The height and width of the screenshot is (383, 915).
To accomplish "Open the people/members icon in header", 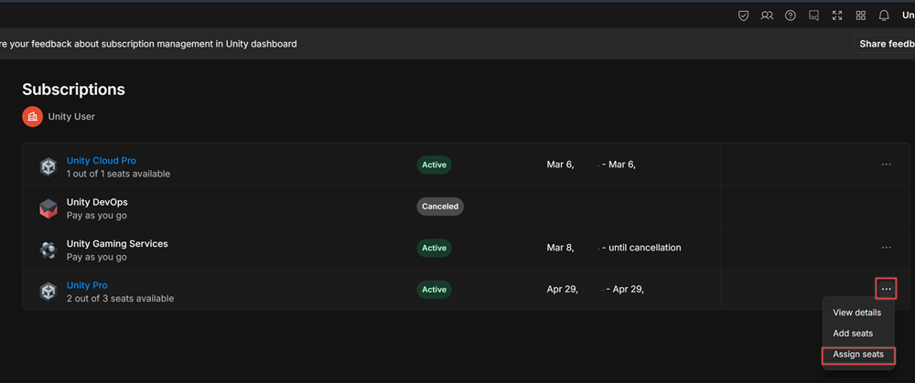I will pyautogui.click(x=767, y=16).
